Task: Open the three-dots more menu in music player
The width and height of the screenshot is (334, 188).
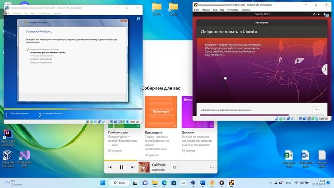Action: click(212, 167)
